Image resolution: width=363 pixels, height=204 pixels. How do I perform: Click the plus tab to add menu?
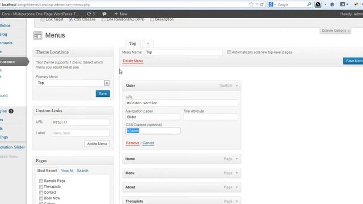pyautogui.click(x=148, y=44)
